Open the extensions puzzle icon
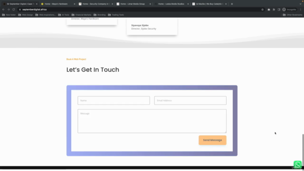The width and height of the screenshot is (304, 171). (274, 9)
